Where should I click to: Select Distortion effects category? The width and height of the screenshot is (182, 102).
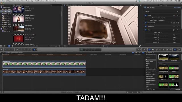148,73
